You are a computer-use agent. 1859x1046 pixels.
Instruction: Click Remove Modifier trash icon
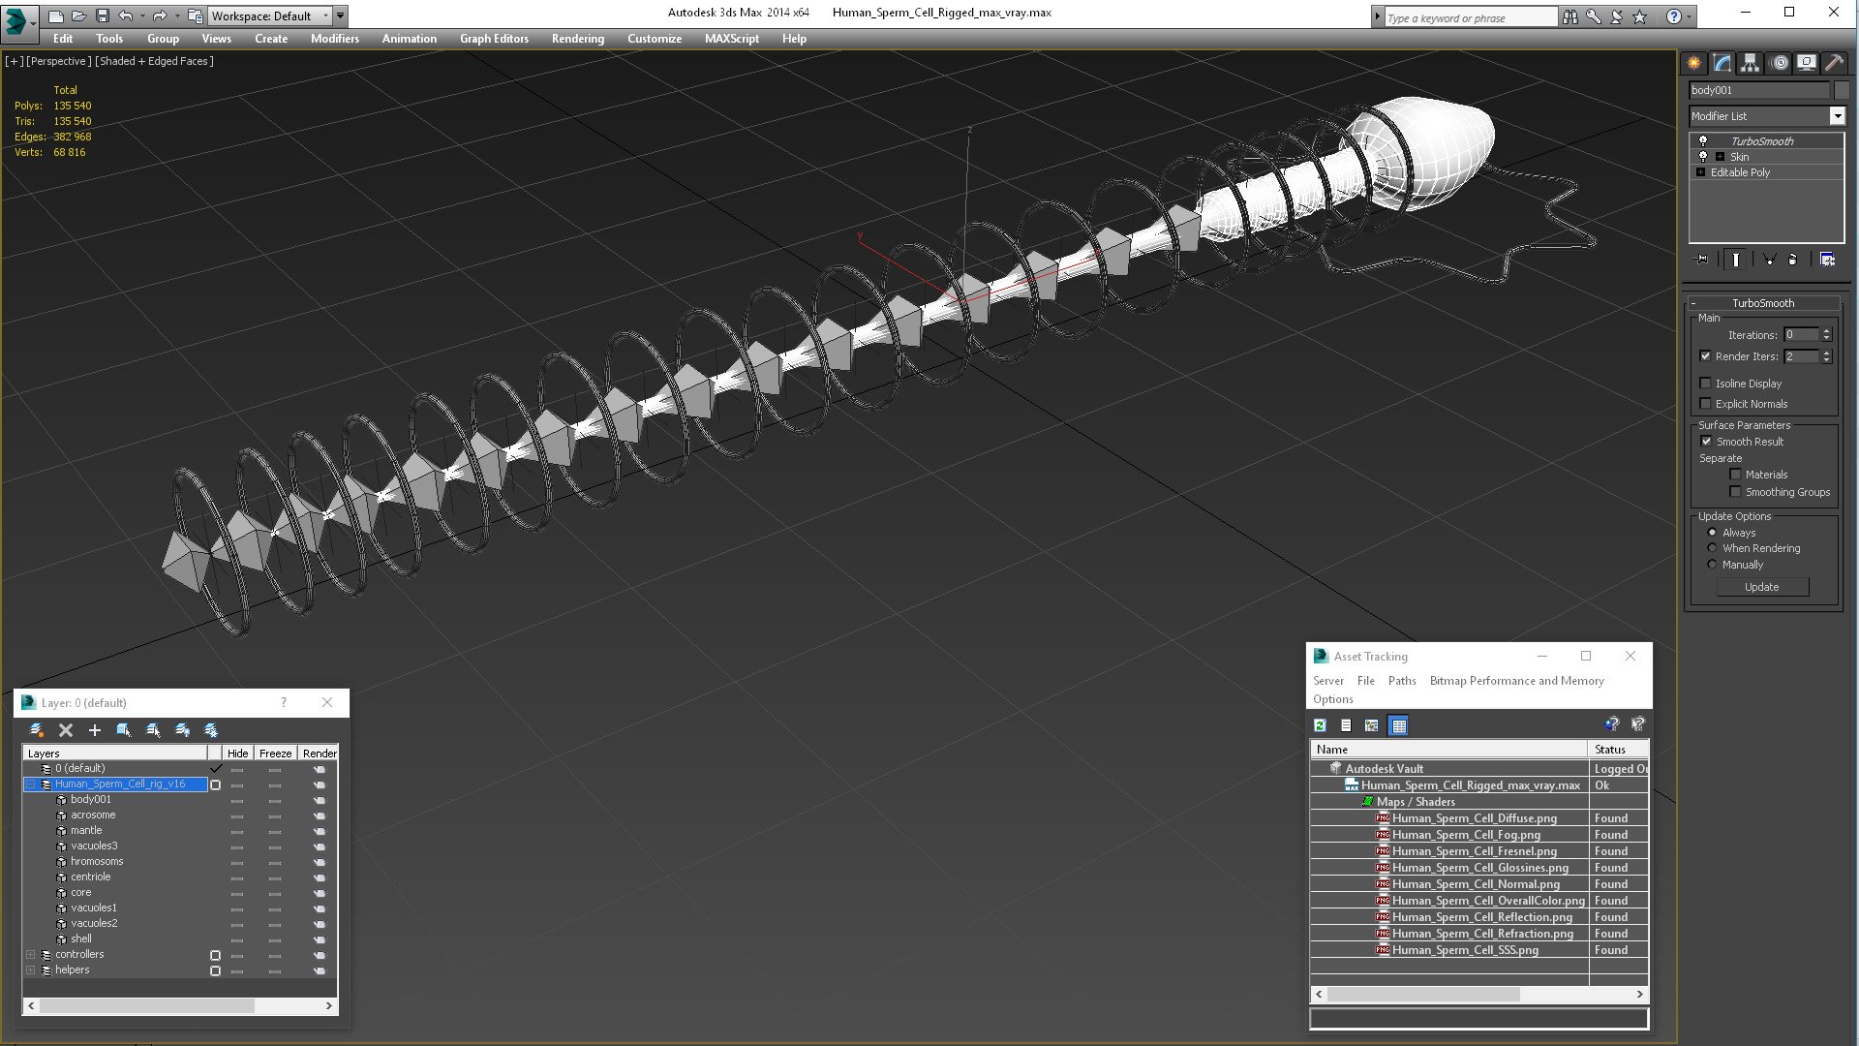pyautogui.click(x=1792, y=260)
